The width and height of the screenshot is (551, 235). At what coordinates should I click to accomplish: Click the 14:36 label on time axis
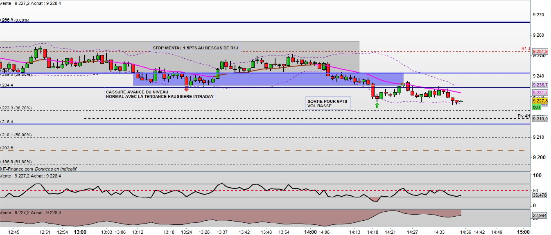pyautogui.click(x=465, y=232)
